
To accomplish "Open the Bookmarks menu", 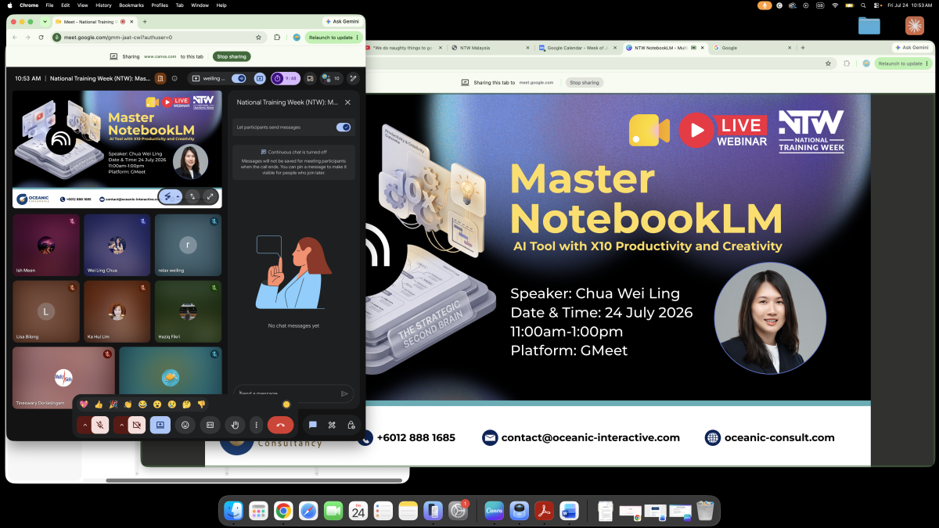I will tap(131, 5).
